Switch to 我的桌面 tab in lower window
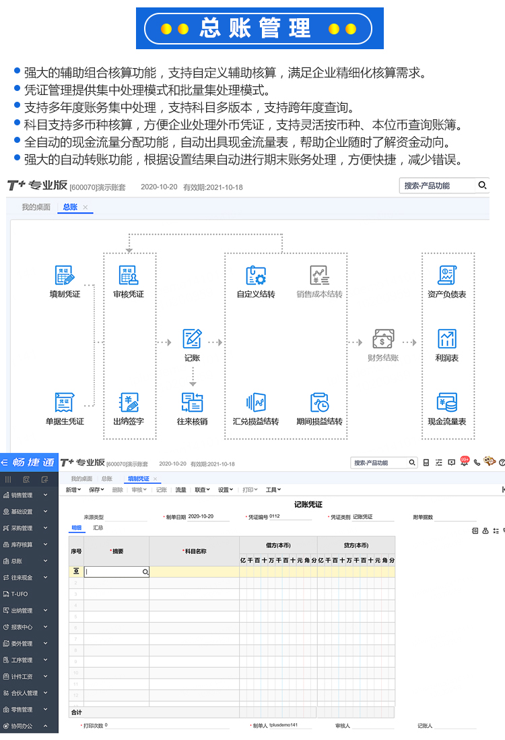Image resolution: width=505 pixels, height=740 pixels. click(x=81, y=479)
